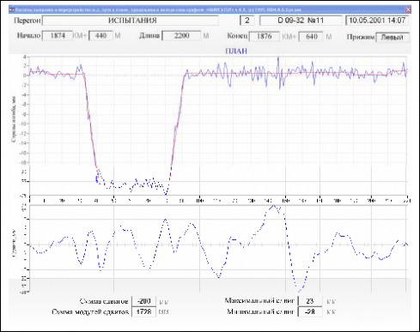Click the Максимальный сдвиг label
This screenshot has height=332, width=420.
[259, 301]
